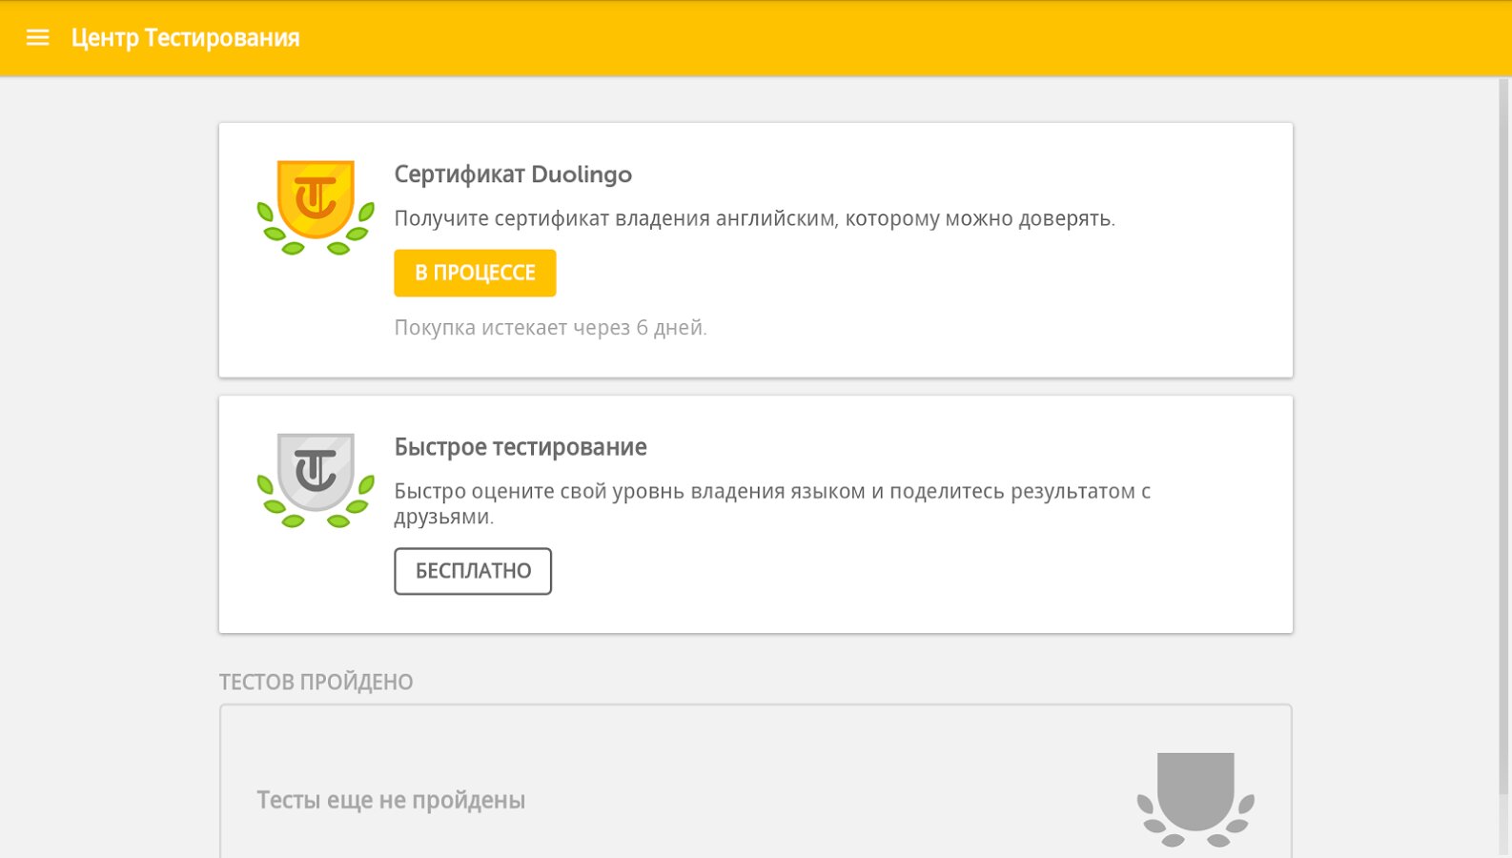Click the Центр Тестирования title
1512x858 pixels.
click(185, 38)
